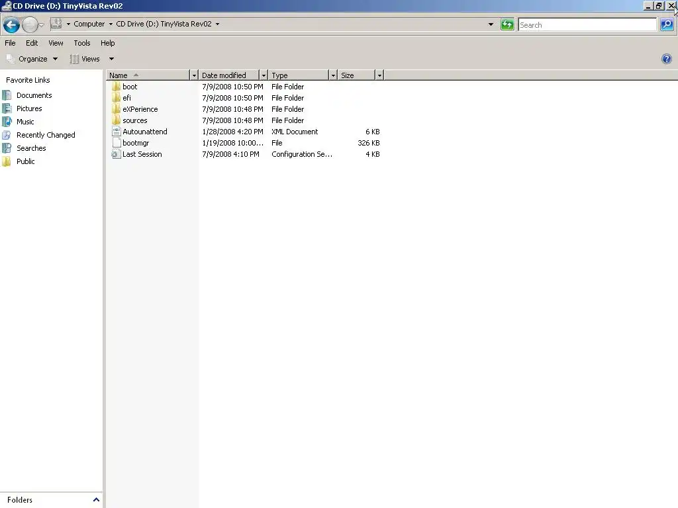
Task: Minimize the Explorer window
Action: click(x=648, y=5)
